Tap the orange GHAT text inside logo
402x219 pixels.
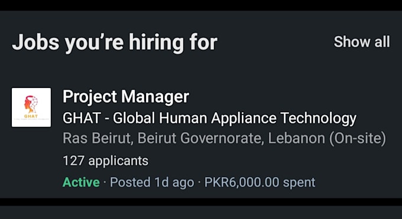pos(31,116)
